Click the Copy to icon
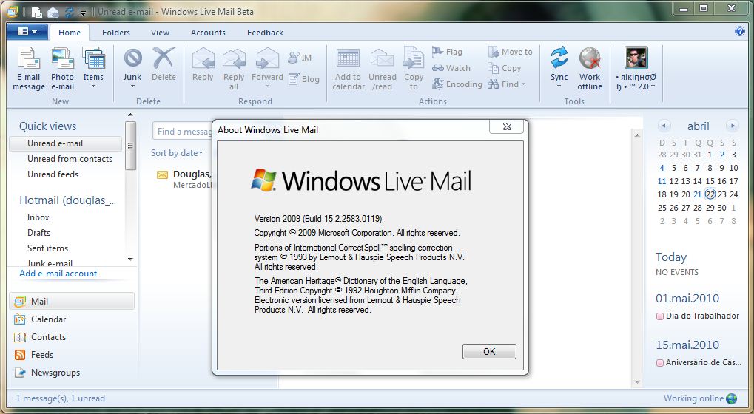Screen dimensions: 754x414 [x=414, y=58]
